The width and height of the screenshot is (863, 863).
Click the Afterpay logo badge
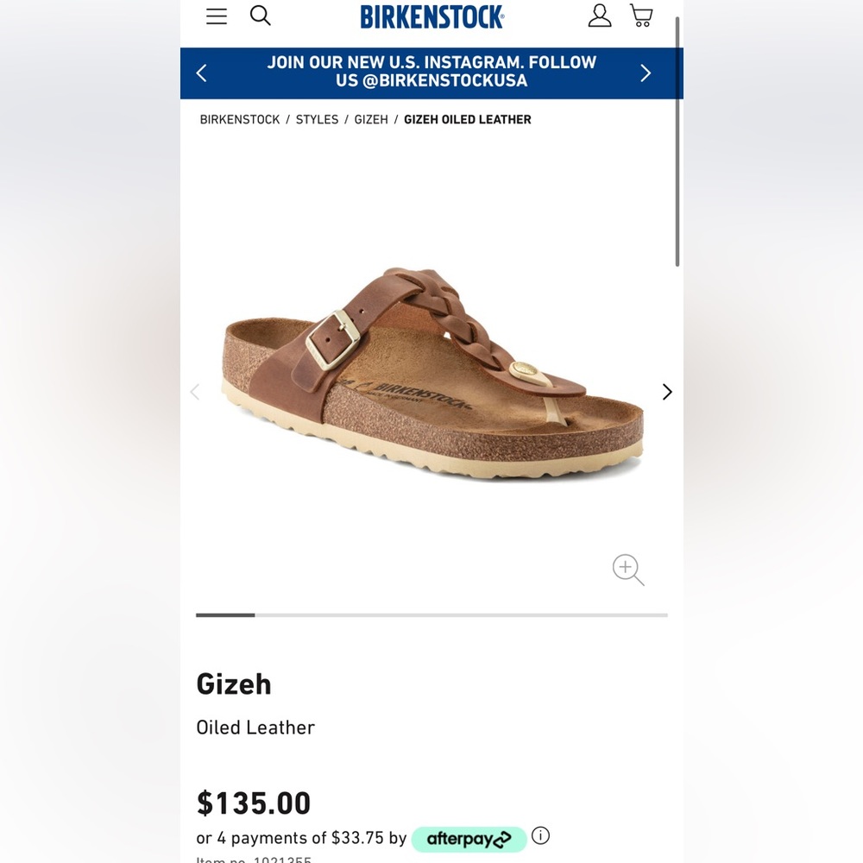[469, 838]
